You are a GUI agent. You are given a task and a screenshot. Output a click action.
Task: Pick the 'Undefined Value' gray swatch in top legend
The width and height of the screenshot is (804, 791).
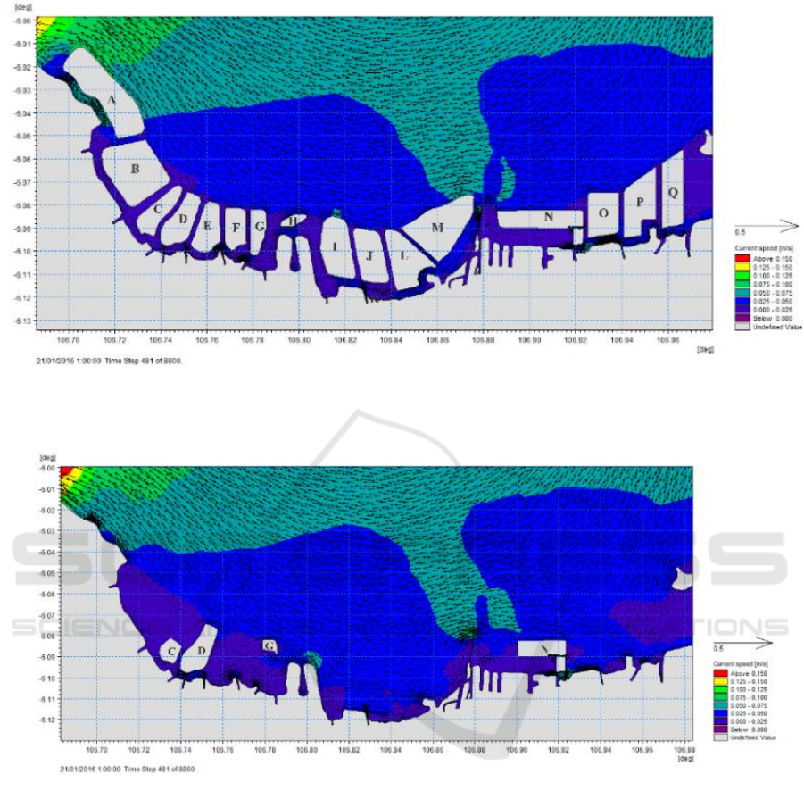tap(742, 328)
